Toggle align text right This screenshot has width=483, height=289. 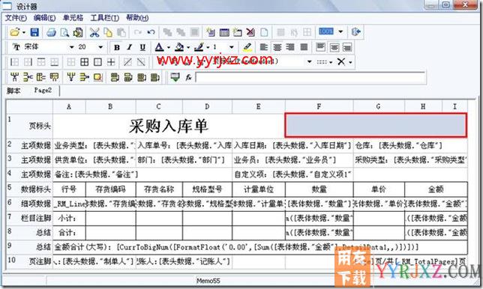tap(290, 47)
